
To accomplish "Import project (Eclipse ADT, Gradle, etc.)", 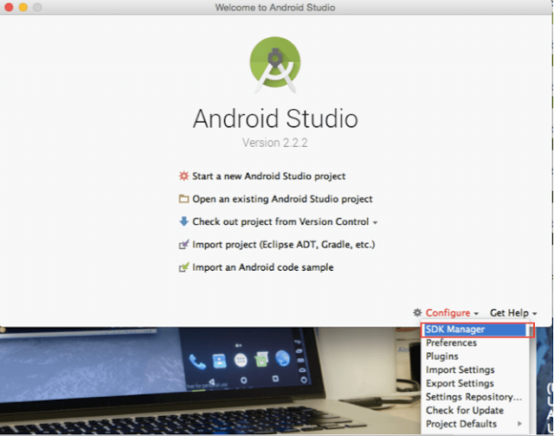I will click(284, 244).
